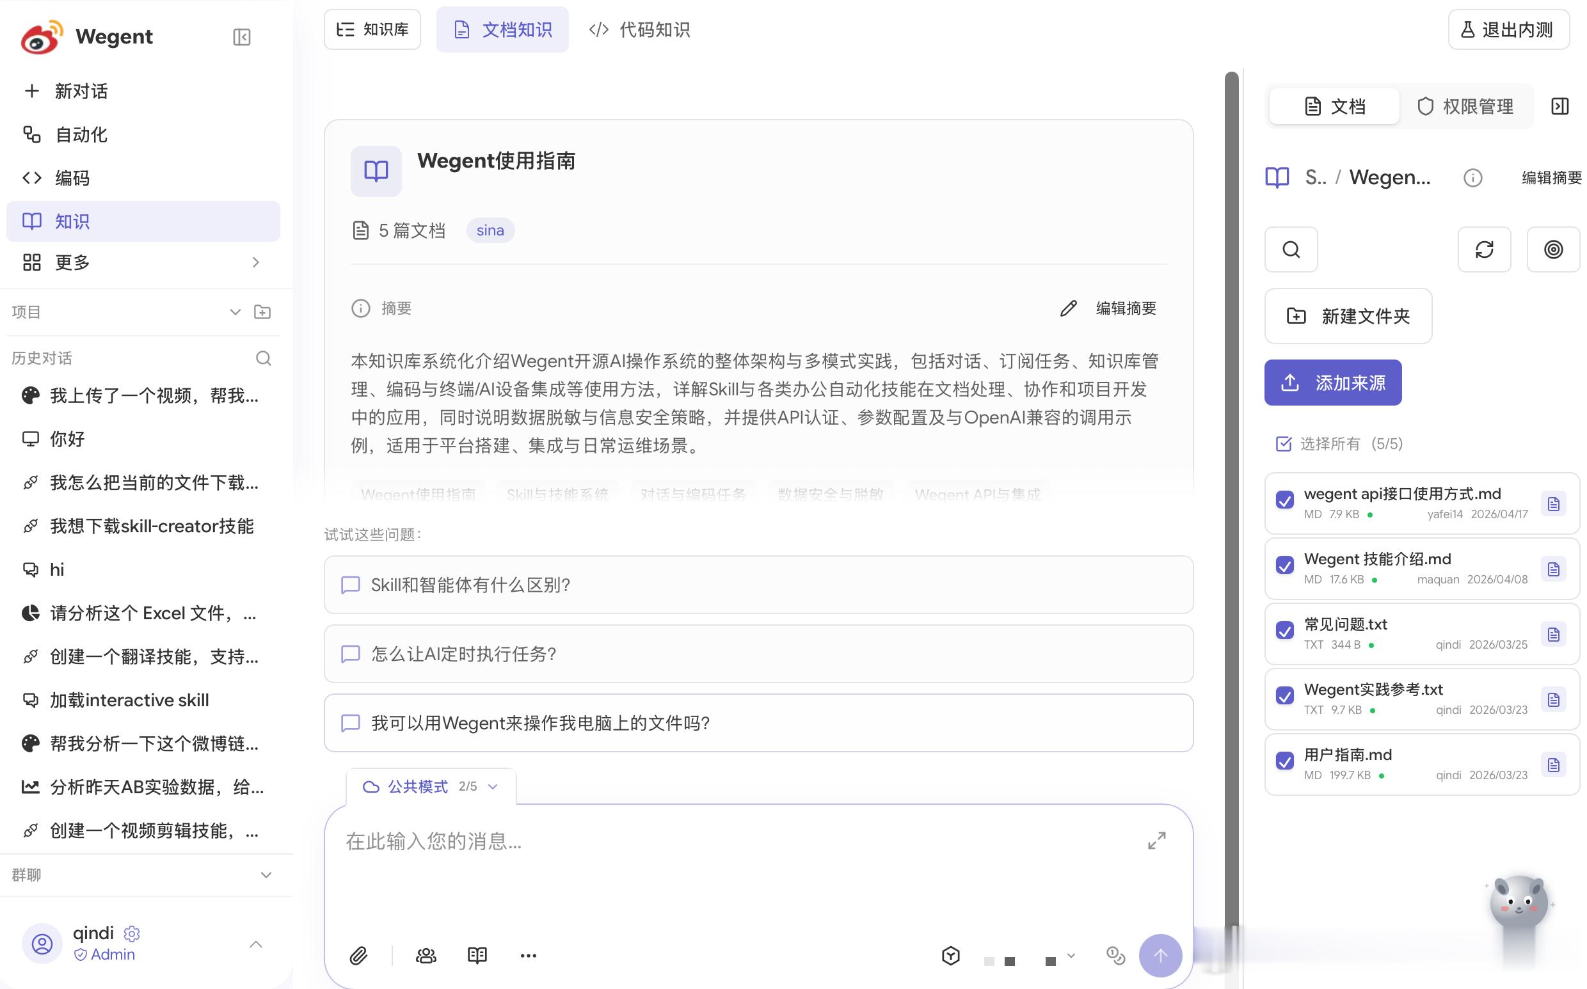This screenshot has width=1587, height=989.
Task: Open more options ellipsis in input bar
Action: click(x=529, y=956)
